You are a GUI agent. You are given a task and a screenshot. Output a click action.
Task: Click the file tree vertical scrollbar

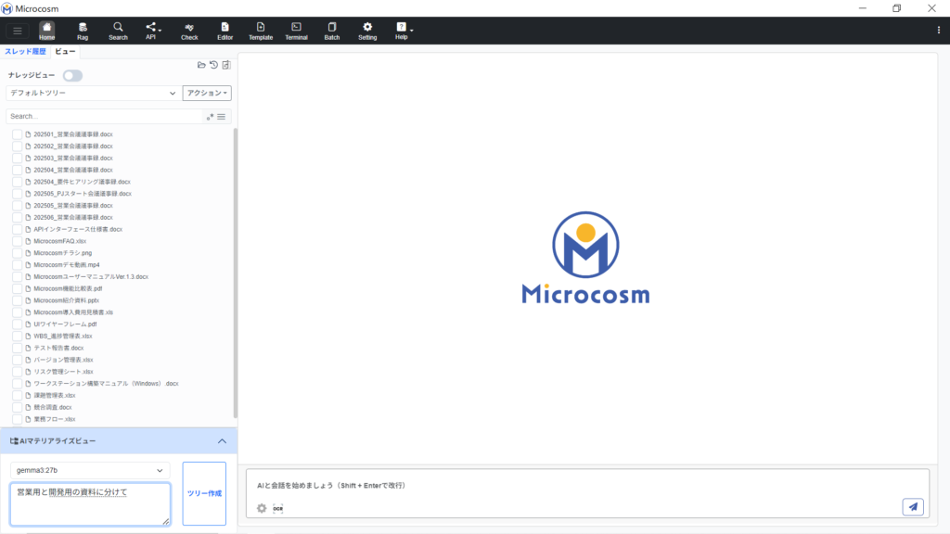(x=235, y=273)
